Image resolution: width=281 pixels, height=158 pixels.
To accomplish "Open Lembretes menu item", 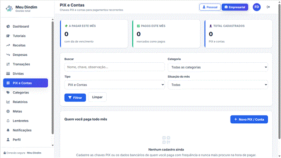I will coord(25,121).
